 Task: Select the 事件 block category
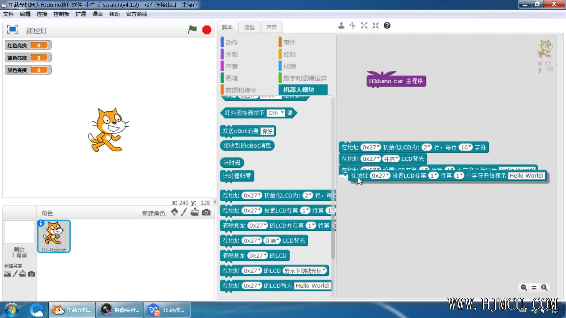(289, 42)
